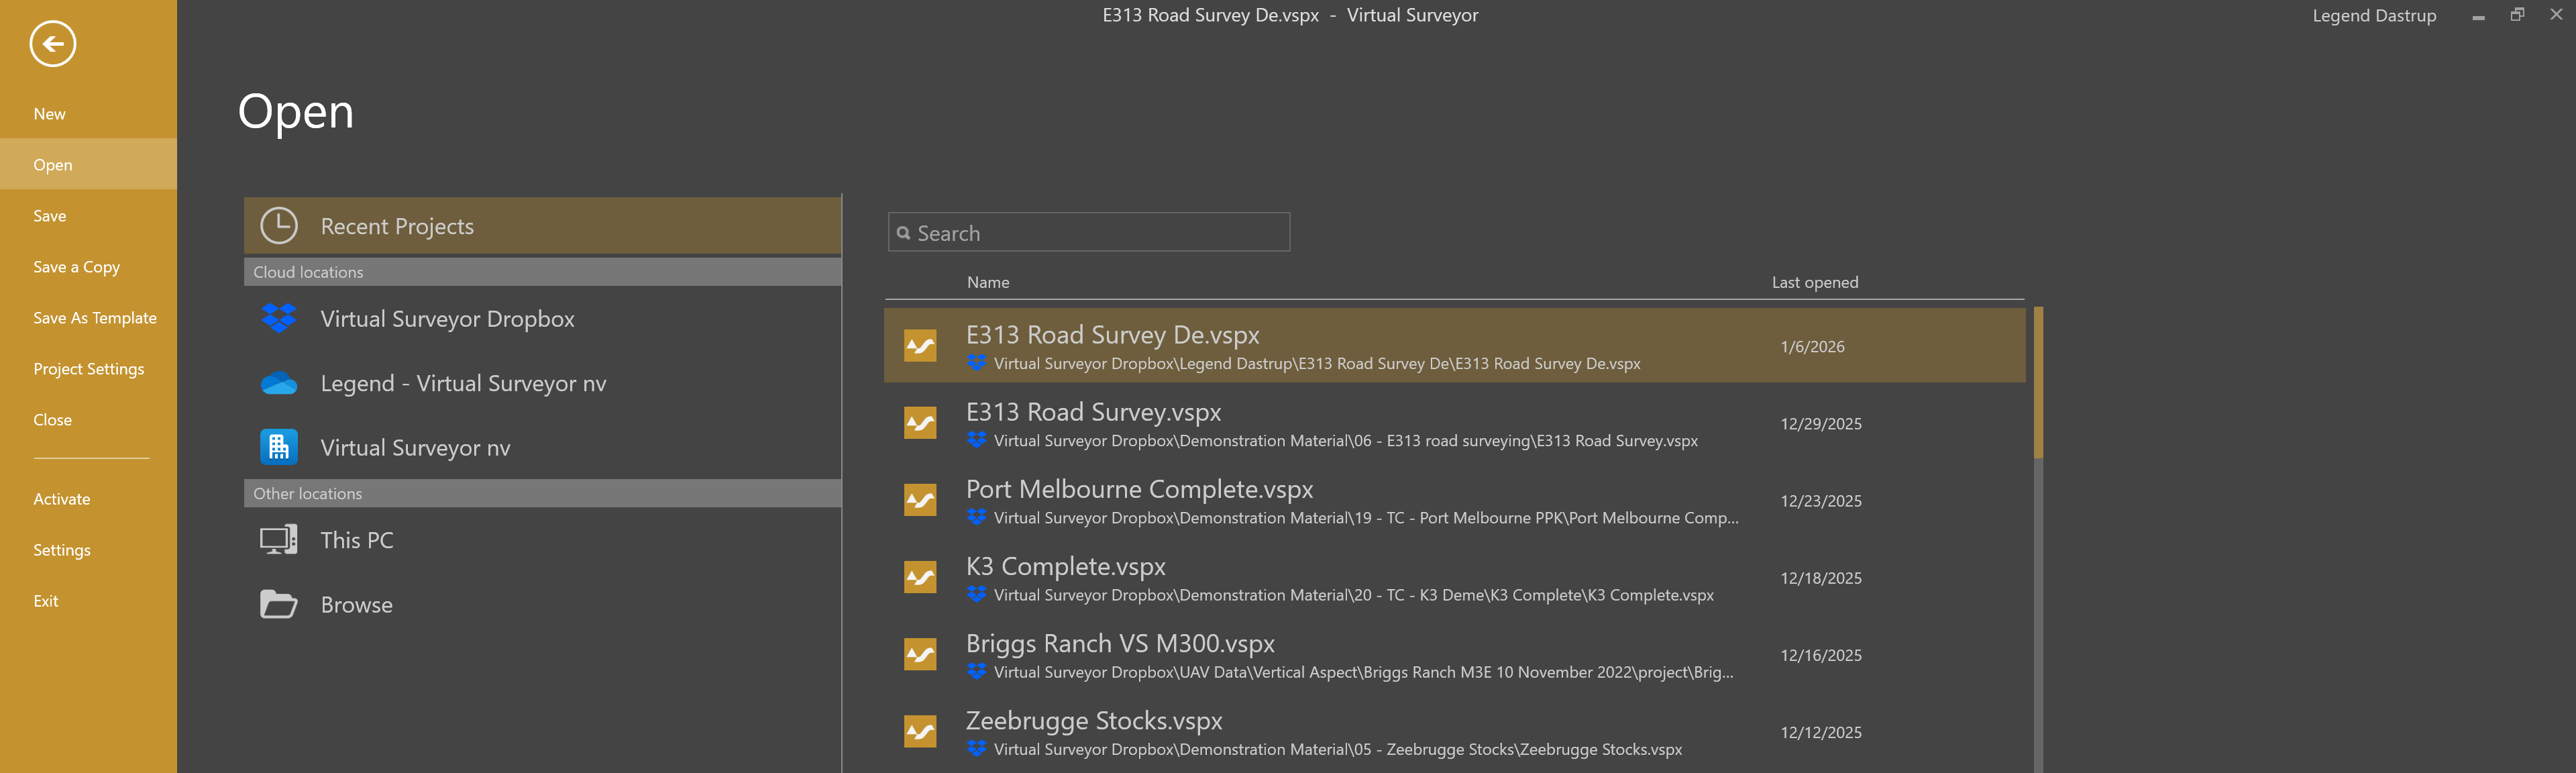Click the Browse folder icon
The width and height of the screenshot is (2576, 773).
279,605
